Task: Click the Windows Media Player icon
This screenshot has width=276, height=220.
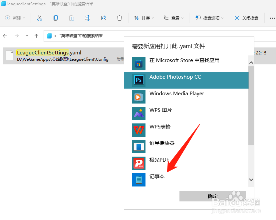Action: (x=139, y=97)
